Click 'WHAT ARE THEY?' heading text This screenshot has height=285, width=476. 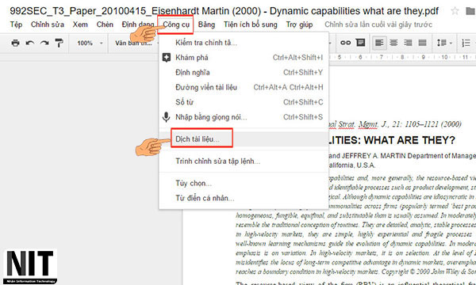409,140
